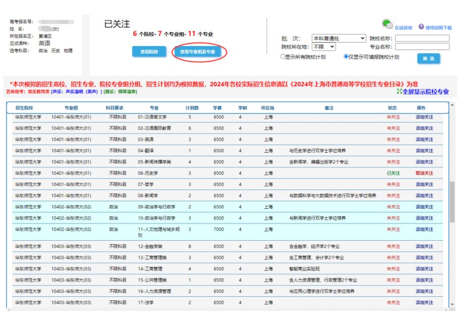The width and height of the screenshot is (460, 315).
Task: Click 添加关注 for 03-英语
Action: (x=424, y=139)
